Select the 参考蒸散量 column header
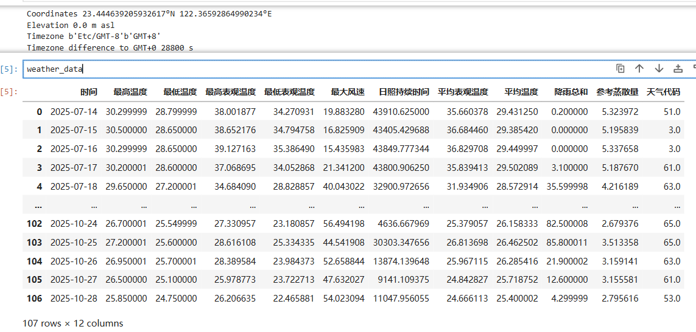Image resolution: width=696 pixels, height=332 pixels. [617, 92]
